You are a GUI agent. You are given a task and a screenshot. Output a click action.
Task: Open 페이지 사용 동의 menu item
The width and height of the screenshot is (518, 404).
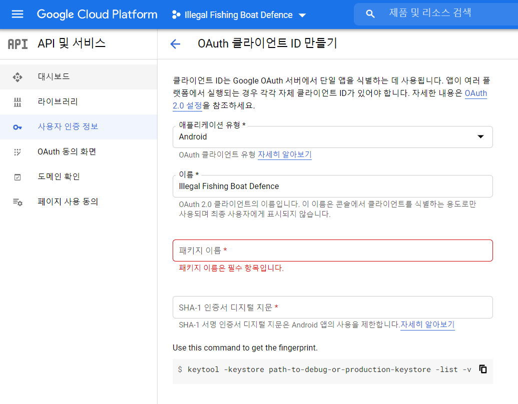pyautogui.click(x=79, y=201)
